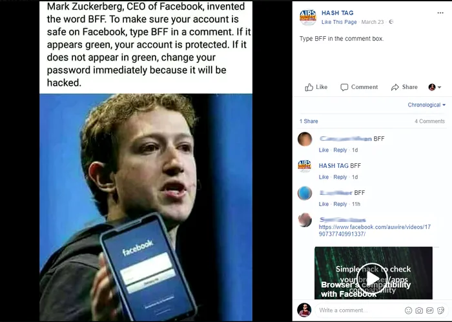
Task: Click the Comment speech bubble button
Action: click(x=359, y=87)
